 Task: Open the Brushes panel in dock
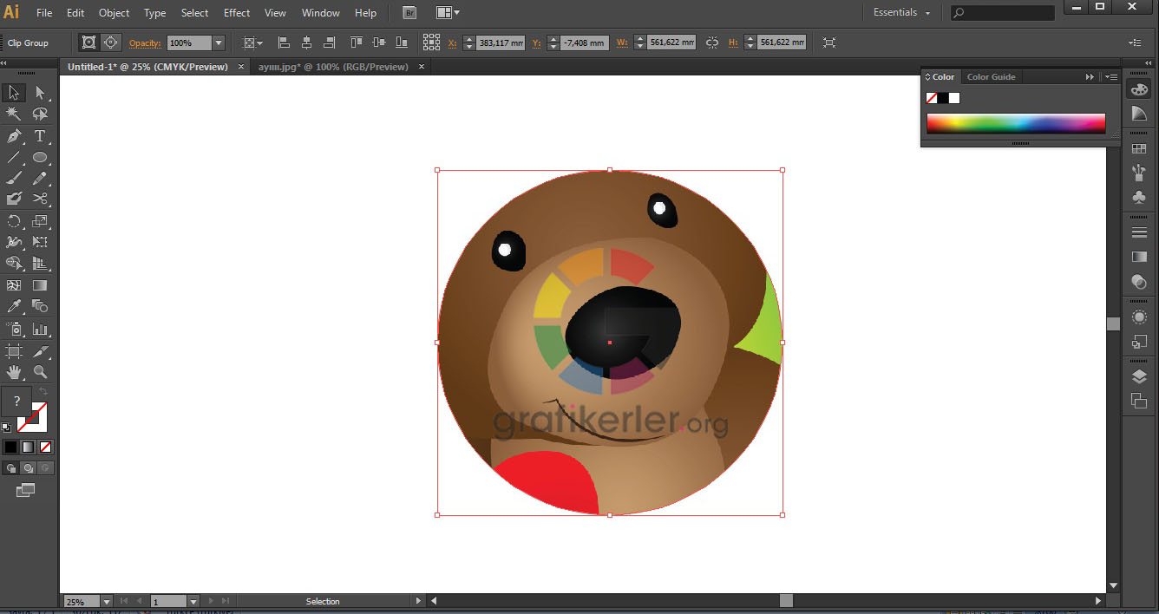tap(1139, 173)
